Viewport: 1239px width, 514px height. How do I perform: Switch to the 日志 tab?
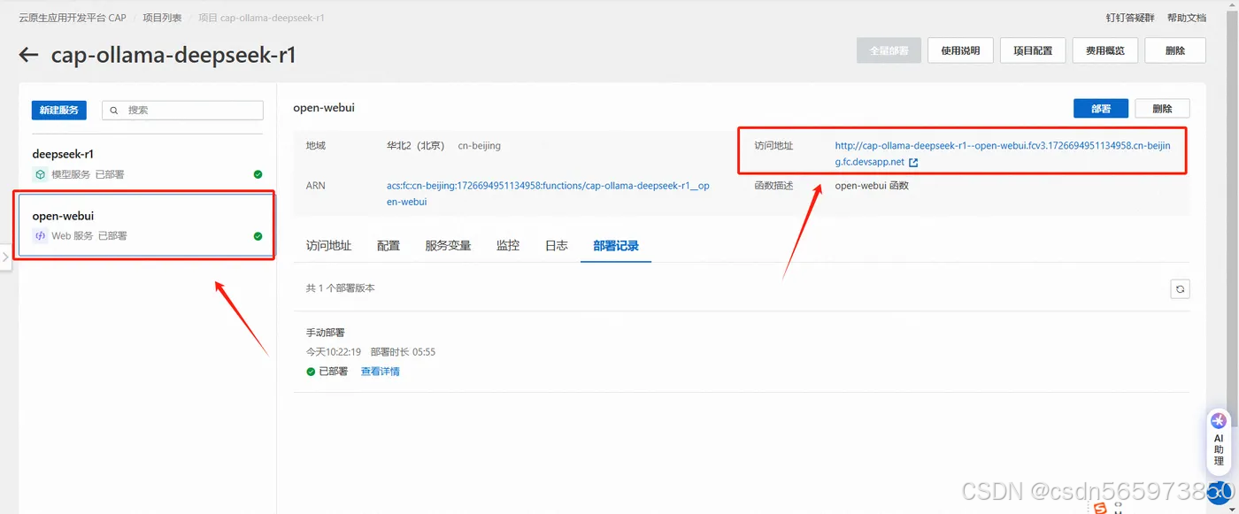click(x=557, y=246)
